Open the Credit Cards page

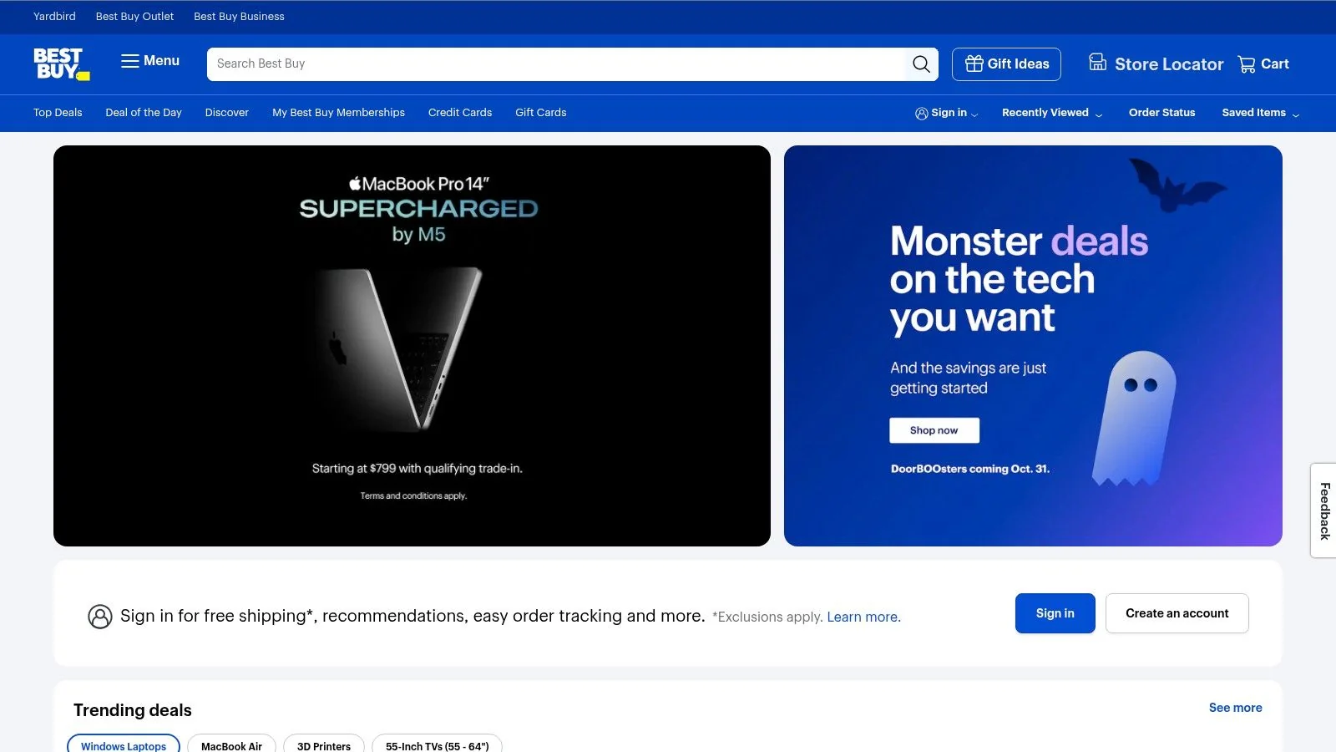[x=460, y=113]
